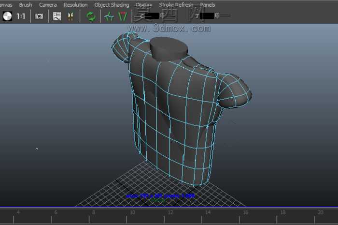This screenshot has width=338, height=225.
Task: Set view to 1:1 actual size
Action: pos(21,16)
